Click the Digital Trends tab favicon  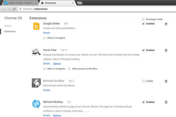point(6,3)
